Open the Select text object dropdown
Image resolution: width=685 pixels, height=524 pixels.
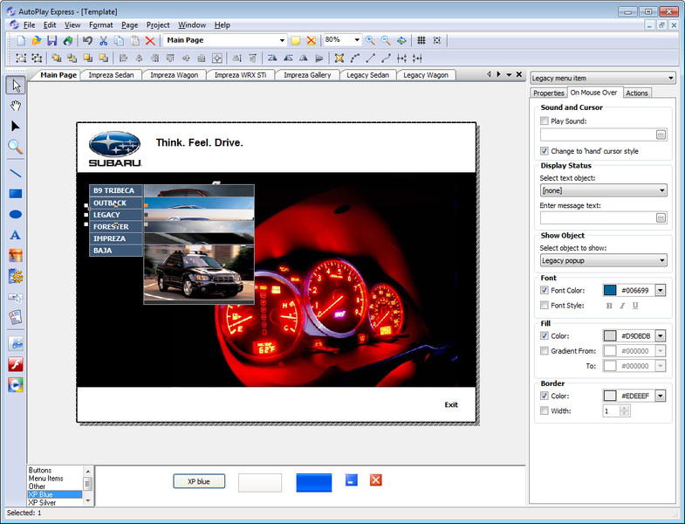tap(603, 190)
